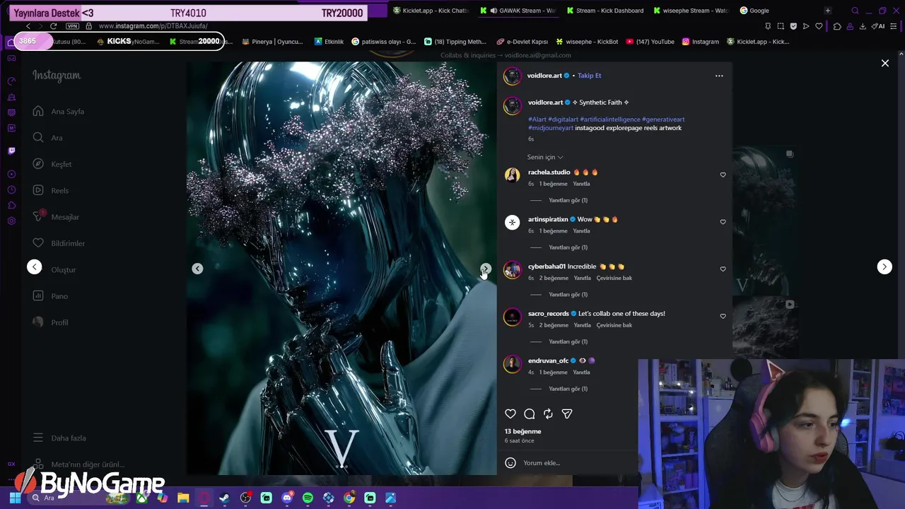The width and height of the screenshot is (905, 509).
Task: Click the Instagram logo in sidebar
Action: click(57, 76)
